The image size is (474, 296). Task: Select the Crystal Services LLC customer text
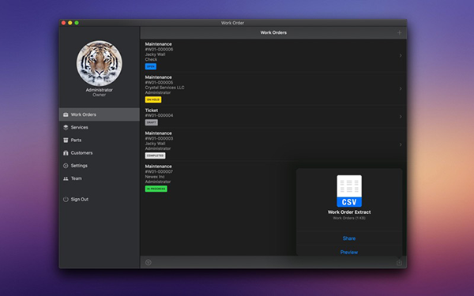coord(165,88)
